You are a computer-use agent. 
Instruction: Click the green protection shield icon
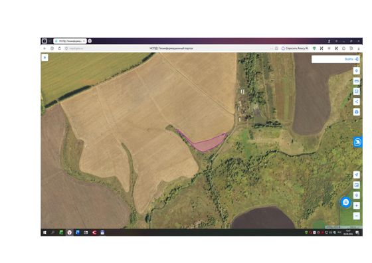coord(314,48)
